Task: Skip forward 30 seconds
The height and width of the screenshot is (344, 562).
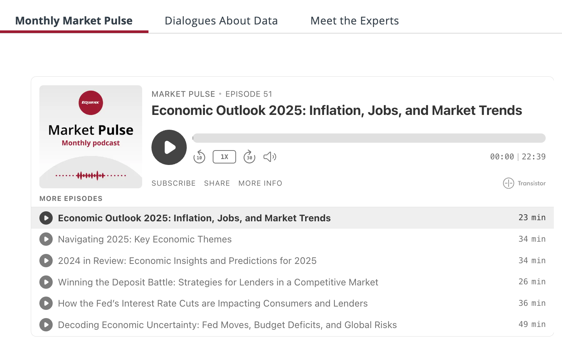Action: pos(249,157)
